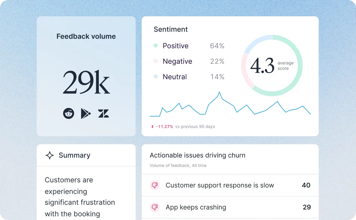Viewport: 356px width, 220px height.
Task: Click the 14% neutral value
Action: coord(217,77)
